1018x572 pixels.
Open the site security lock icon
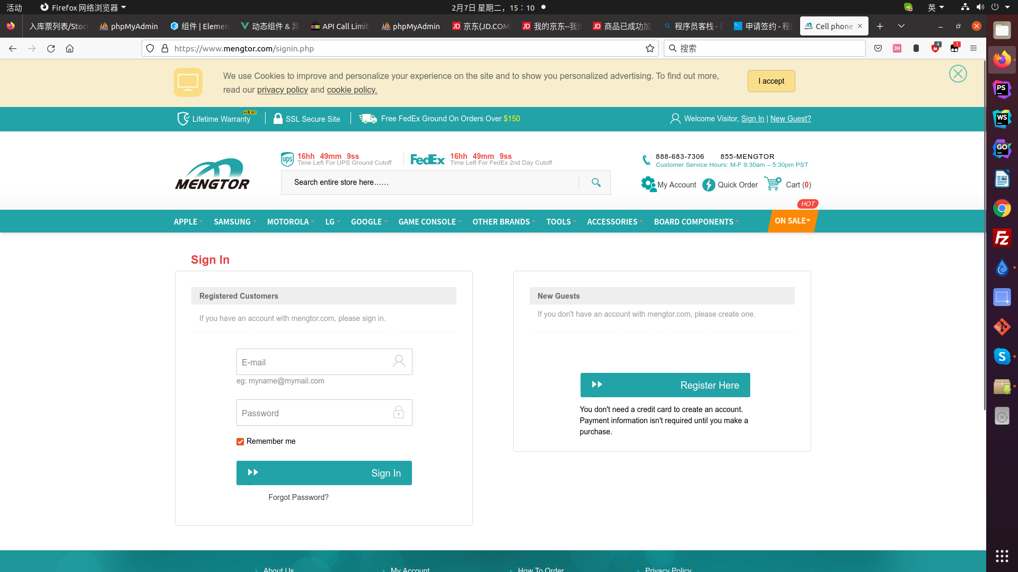coord(165,48)
